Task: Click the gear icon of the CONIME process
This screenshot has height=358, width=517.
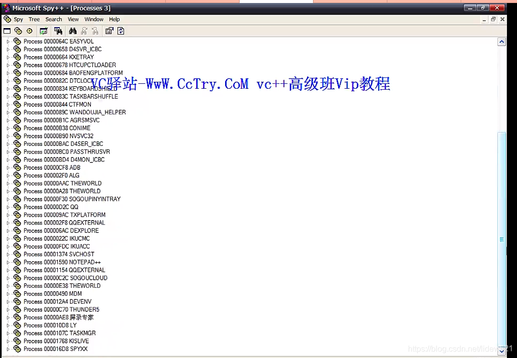Action: click(x=17, y=128)
